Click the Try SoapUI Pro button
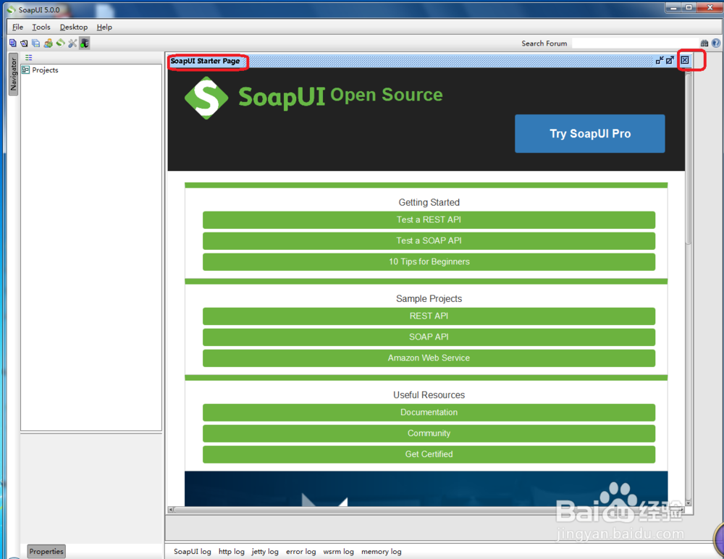This screenshot has height=559, width=724. point(589,133)
